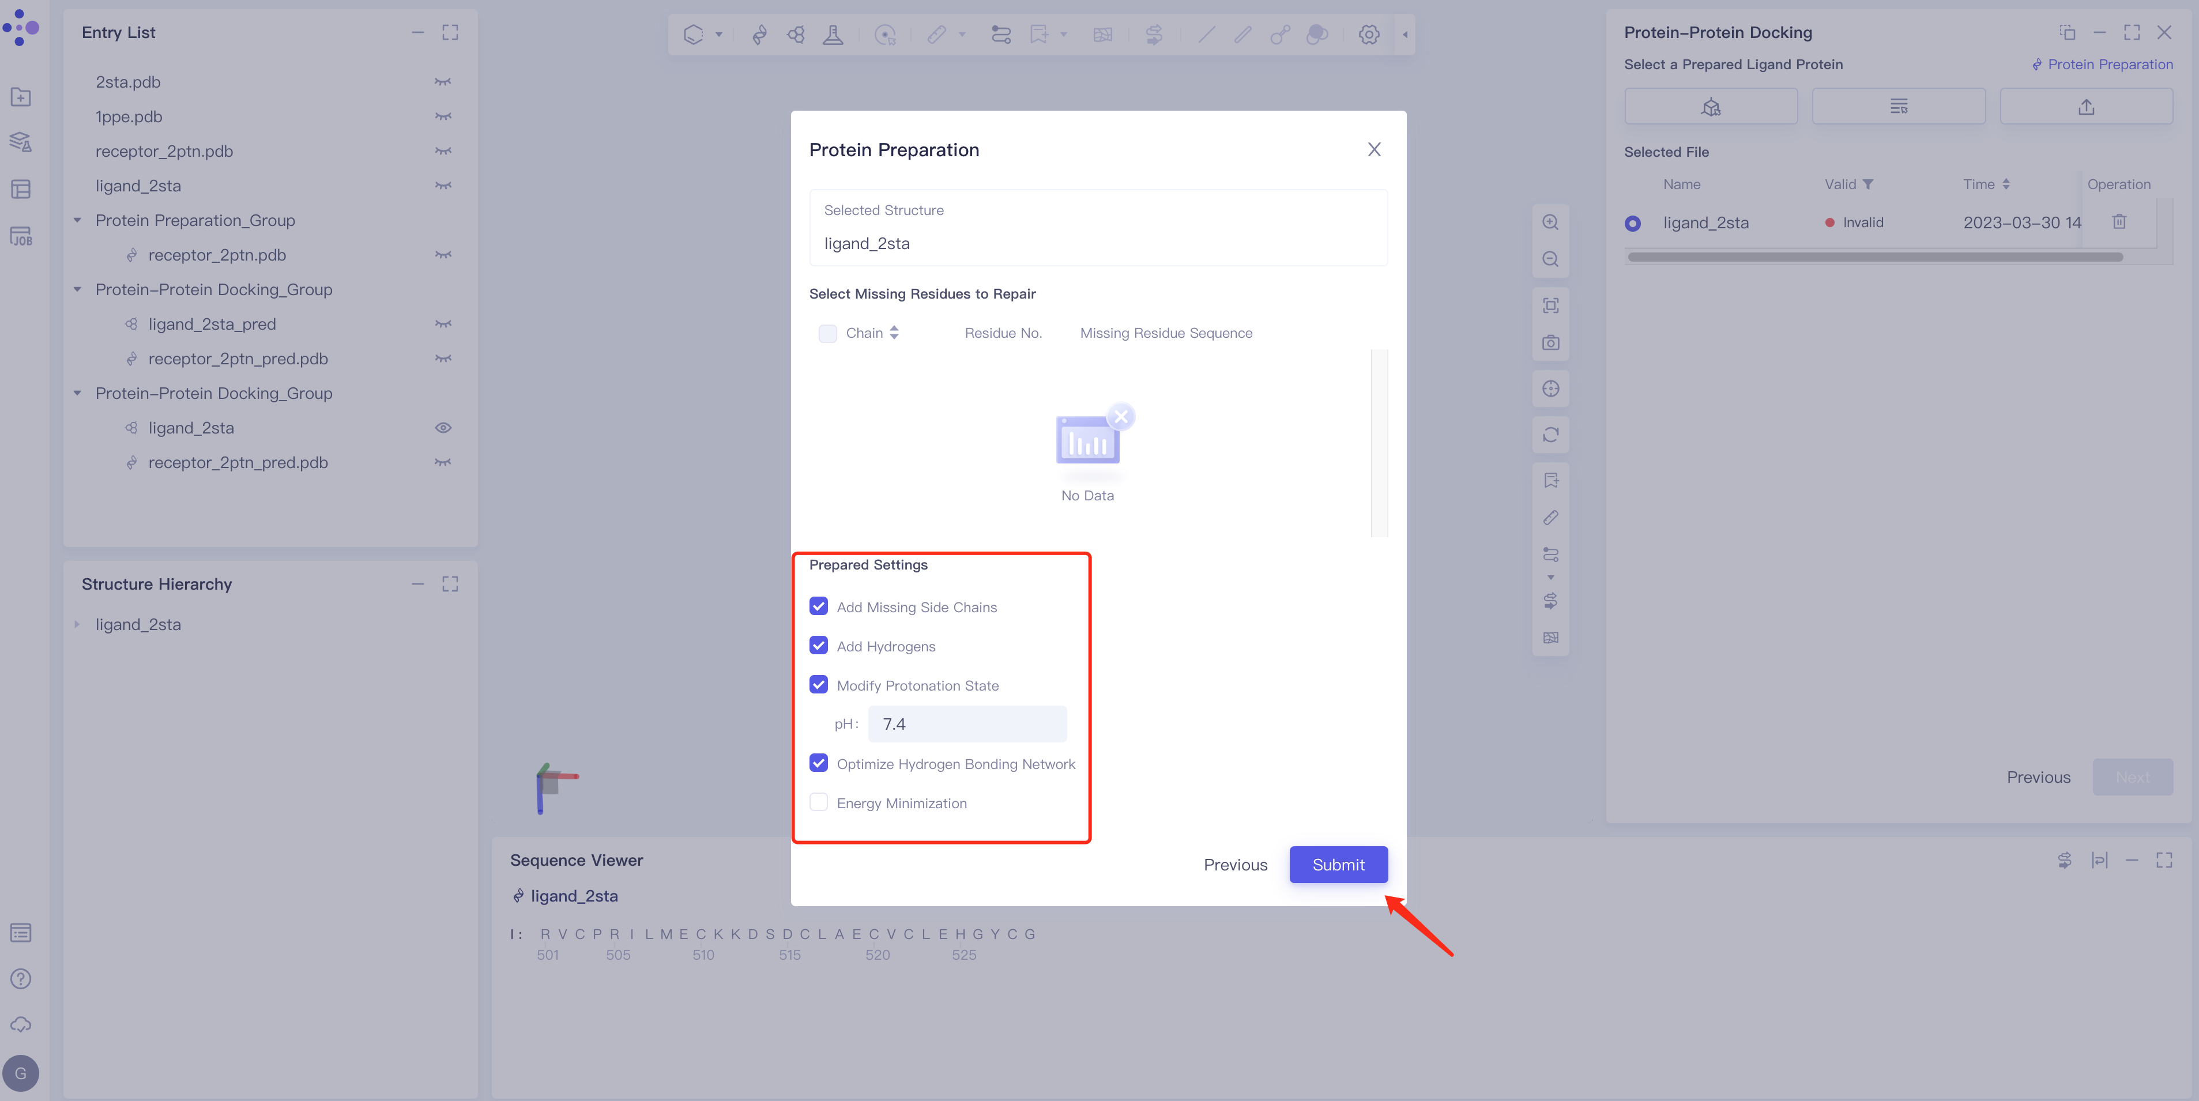Image resolution: width=2199 pixels, height=1101 pixels.
Task: Click upload icon button in docking panel
Action: [x=2085, y=107]
